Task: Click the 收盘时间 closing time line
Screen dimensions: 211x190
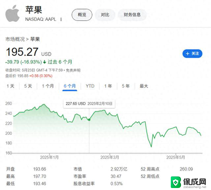Action: (34, 70)
